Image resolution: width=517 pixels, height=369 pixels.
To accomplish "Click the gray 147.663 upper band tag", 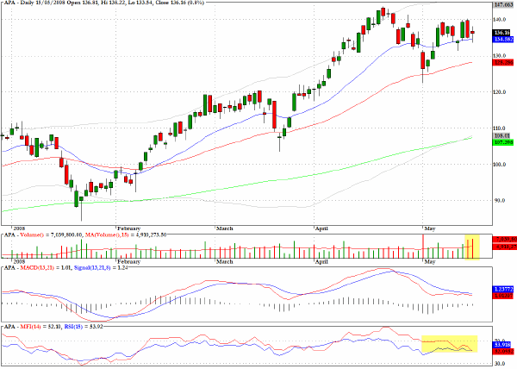I will click(504, 4).
